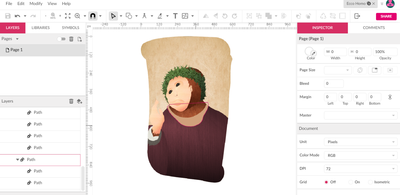Toggle the Pages panel switch
400x195 pixels.
click(x=61, y=39)
